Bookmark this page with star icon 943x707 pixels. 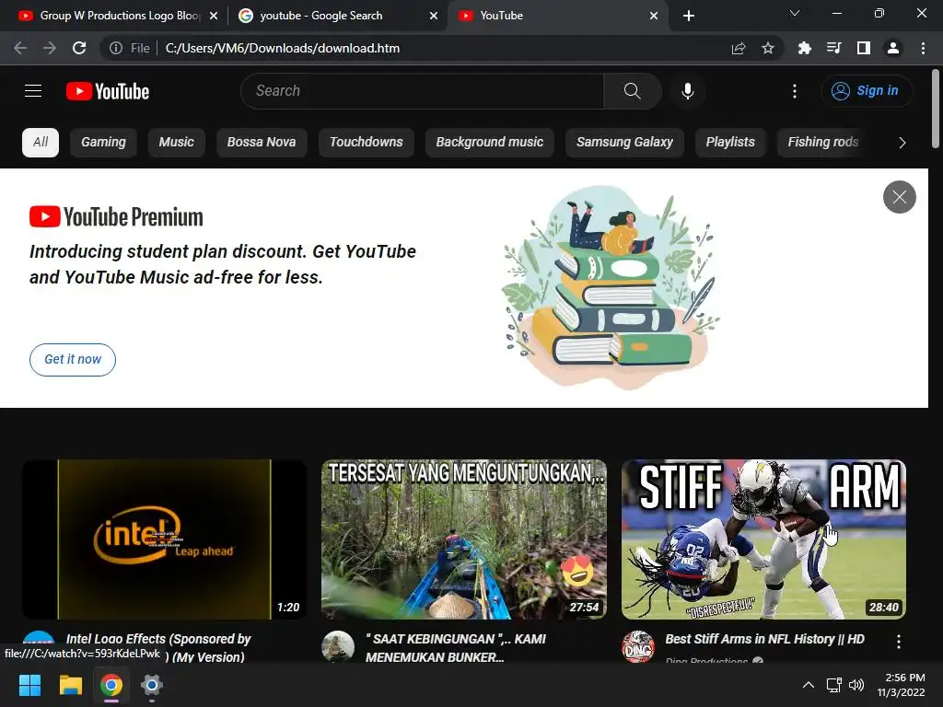pos(768,48)
